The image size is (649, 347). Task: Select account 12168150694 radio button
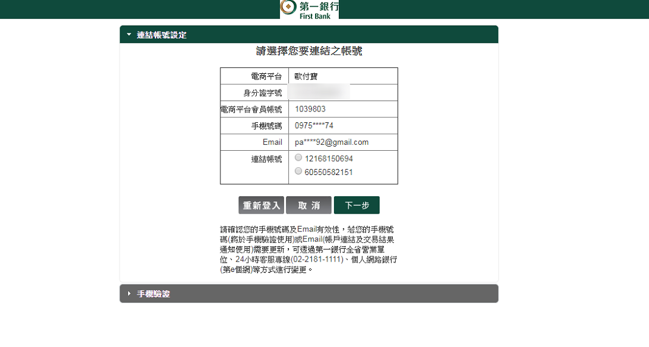click(x=299, y=157)
